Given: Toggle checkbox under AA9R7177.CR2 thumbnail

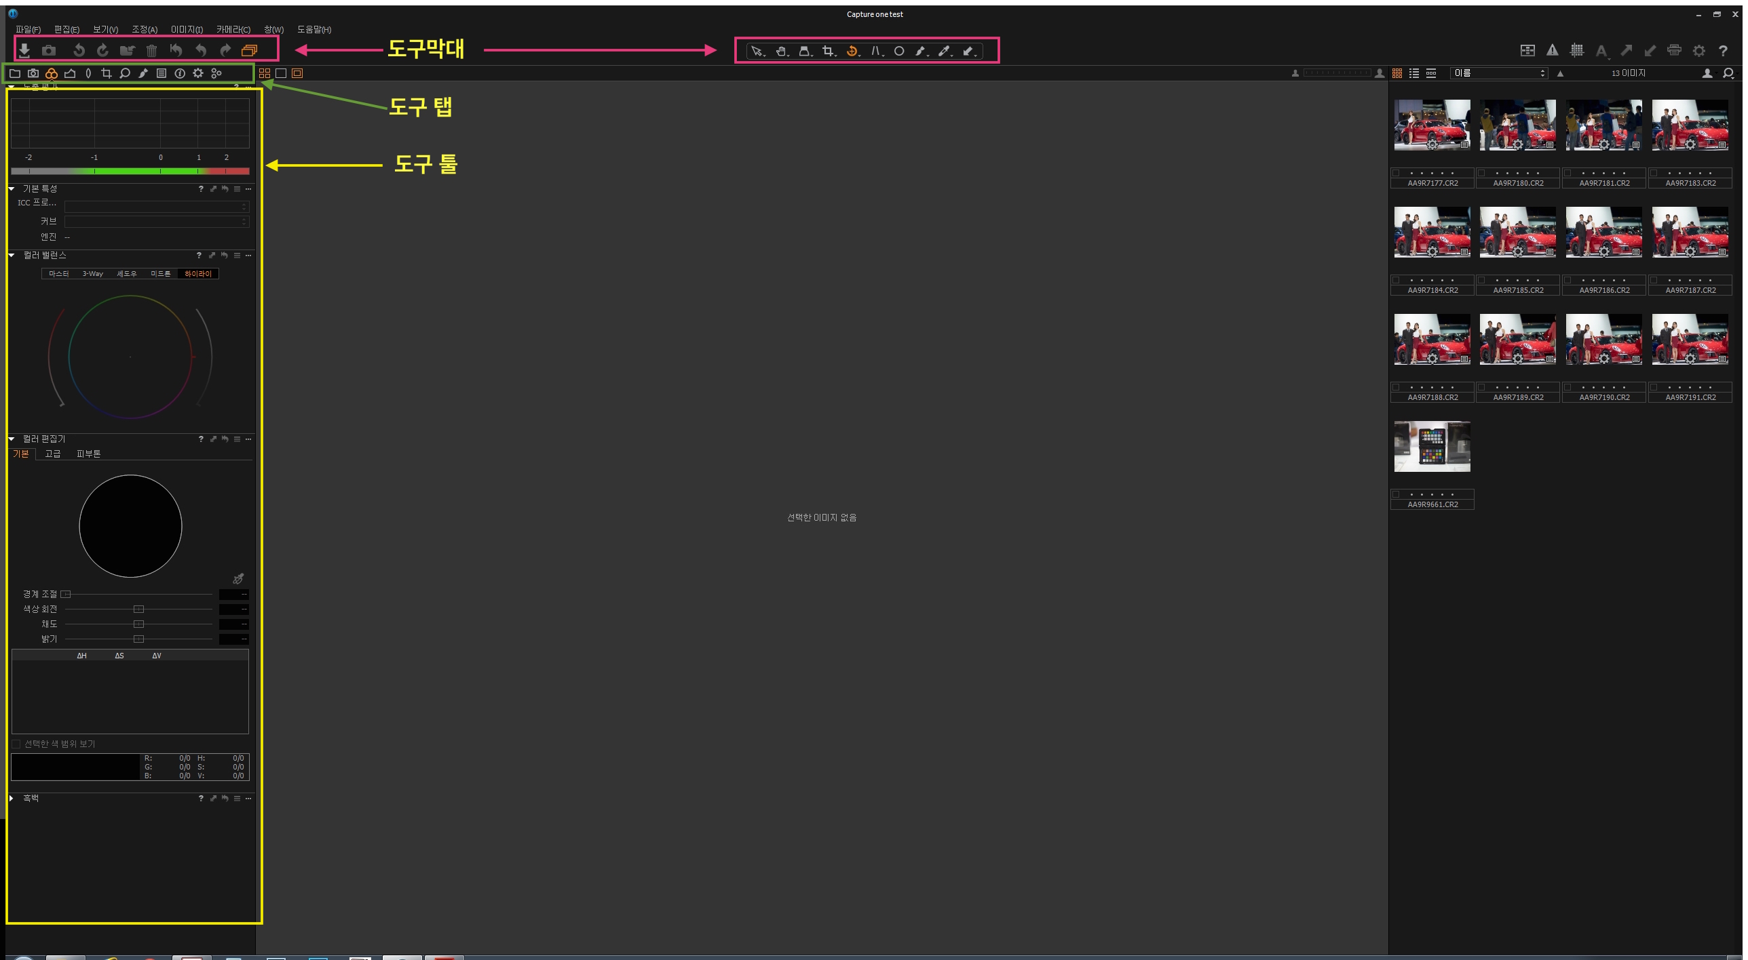Looking at the screenshot, I should (x=1396, y=173).
